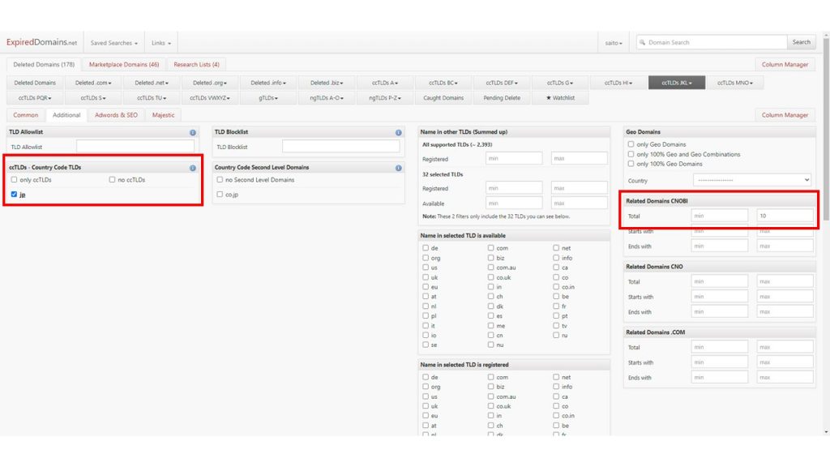Open the Caught Domains tab
Screen dimensions: 830x467
pos(443,98)
